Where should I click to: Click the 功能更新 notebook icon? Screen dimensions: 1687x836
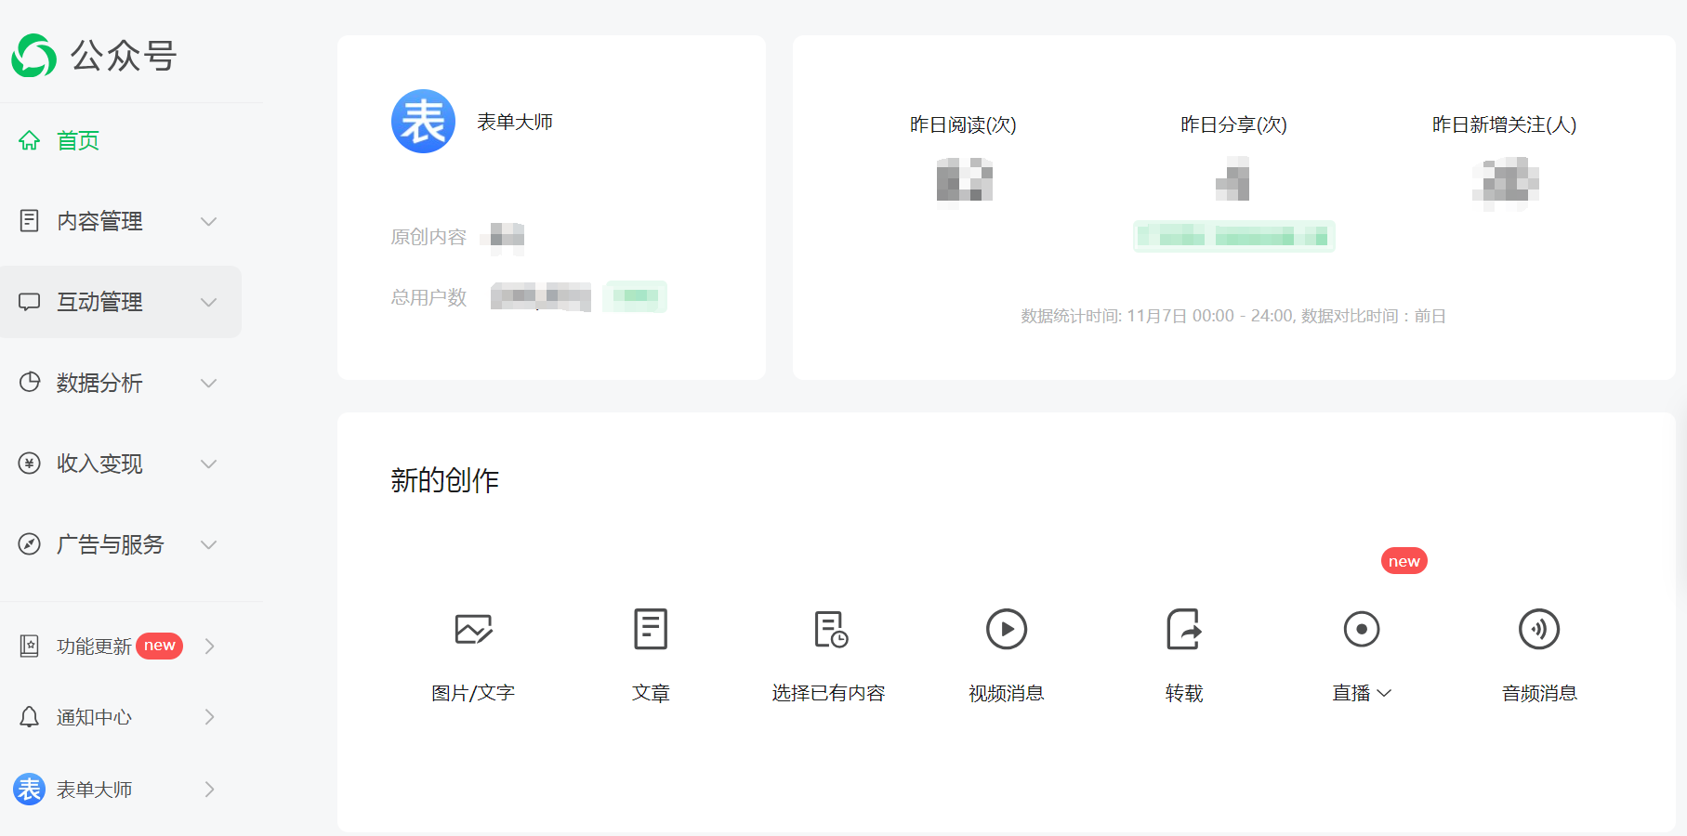click(30, 646)
